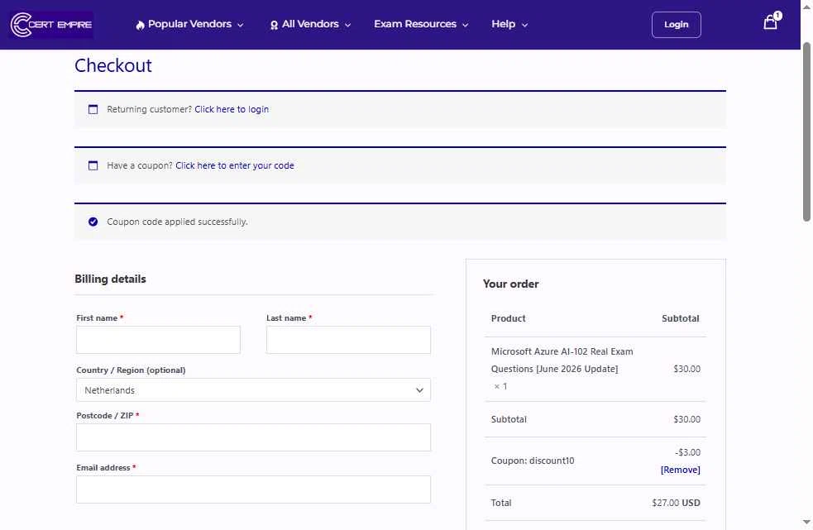Screen dimensions: 813x530
Task: Focus the Postcode / ZIP input field
Action: (253, 437)
